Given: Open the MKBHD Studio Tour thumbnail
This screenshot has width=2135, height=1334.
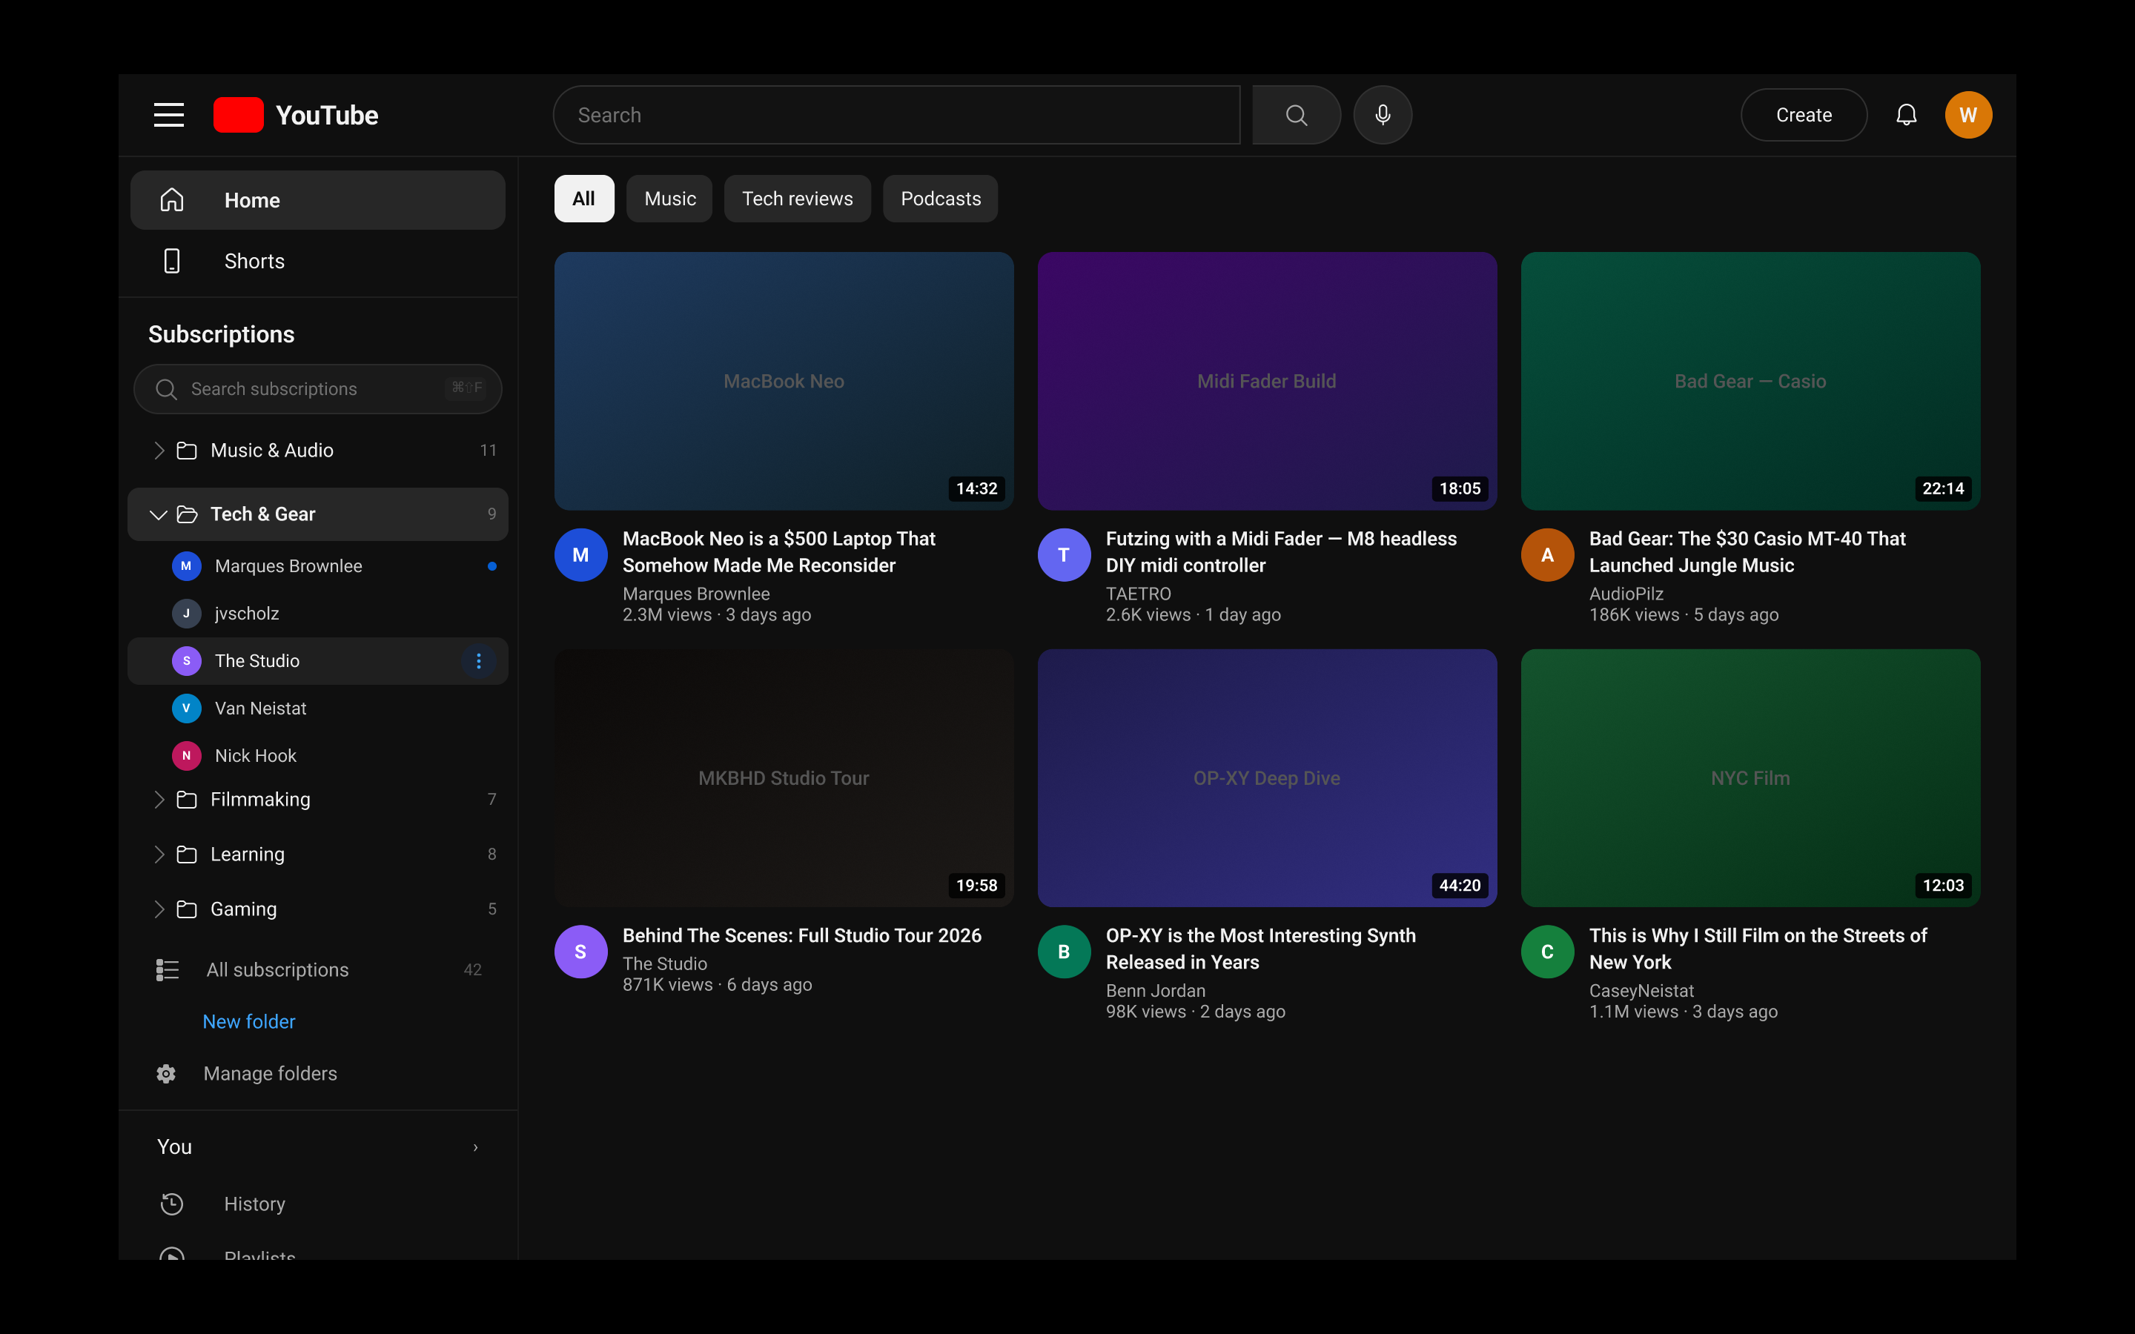Looking at the screenshot, I should tap(784, 778).
